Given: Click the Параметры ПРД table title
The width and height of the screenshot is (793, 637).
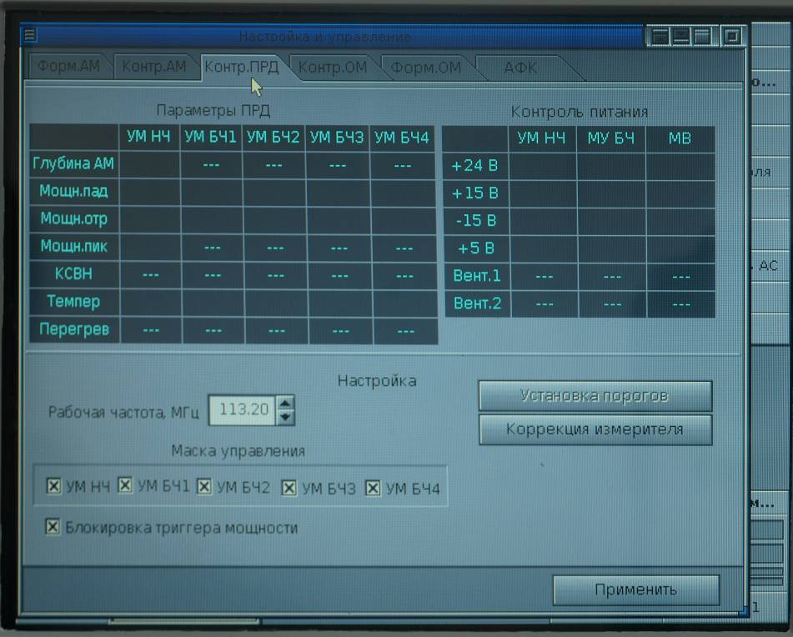Looking at the screenshot, I should 213,110.
